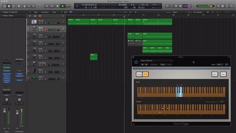This screenshot has width=236, height=133.
Task: Open Quick Help question mark icon
Action: [x=19, y=6]
